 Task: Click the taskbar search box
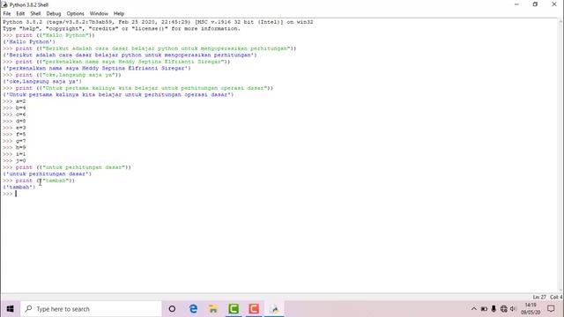pos(92,309)
